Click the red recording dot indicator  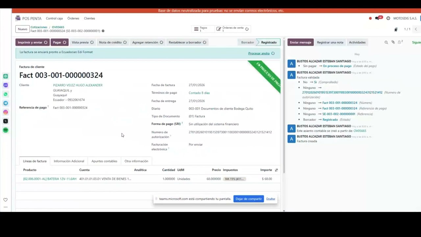coord(370,18)
